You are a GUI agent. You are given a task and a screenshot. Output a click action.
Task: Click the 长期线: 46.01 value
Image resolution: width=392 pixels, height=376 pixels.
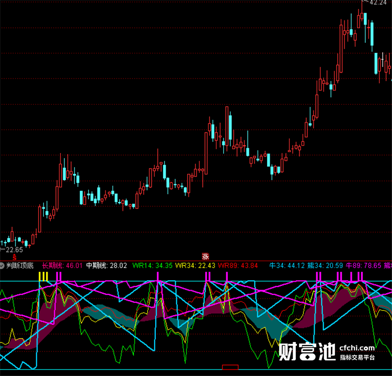click(x=62, y=266)
